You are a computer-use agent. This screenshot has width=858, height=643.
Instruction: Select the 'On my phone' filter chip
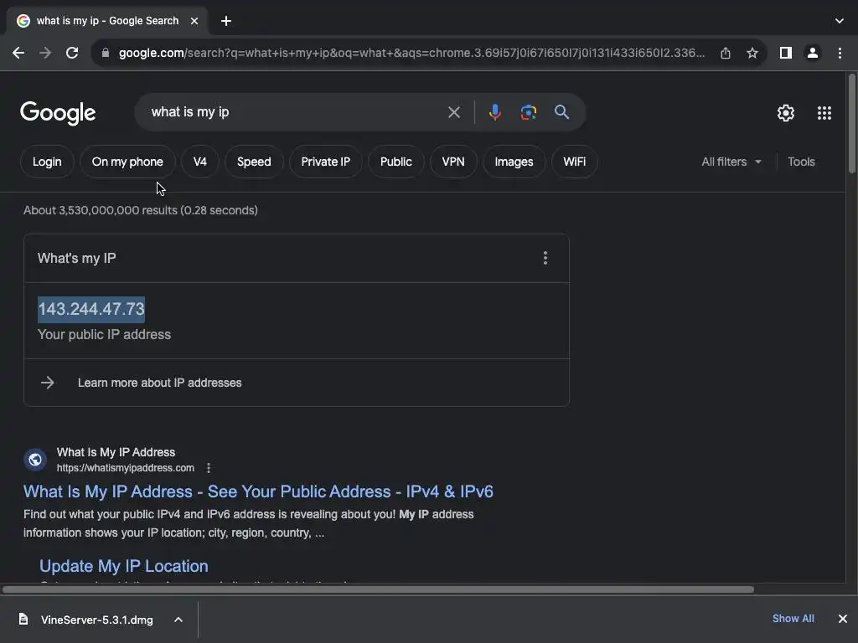point(127,162)
